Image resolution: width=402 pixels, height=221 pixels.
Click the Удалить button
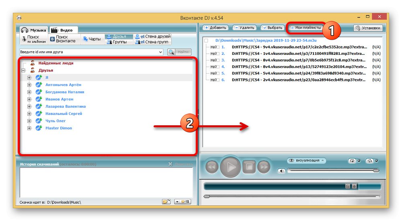coord(244,28)
